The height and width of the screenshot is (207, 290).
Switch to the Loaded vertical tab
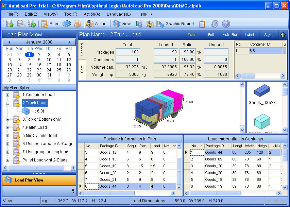[x=82, y=50]
